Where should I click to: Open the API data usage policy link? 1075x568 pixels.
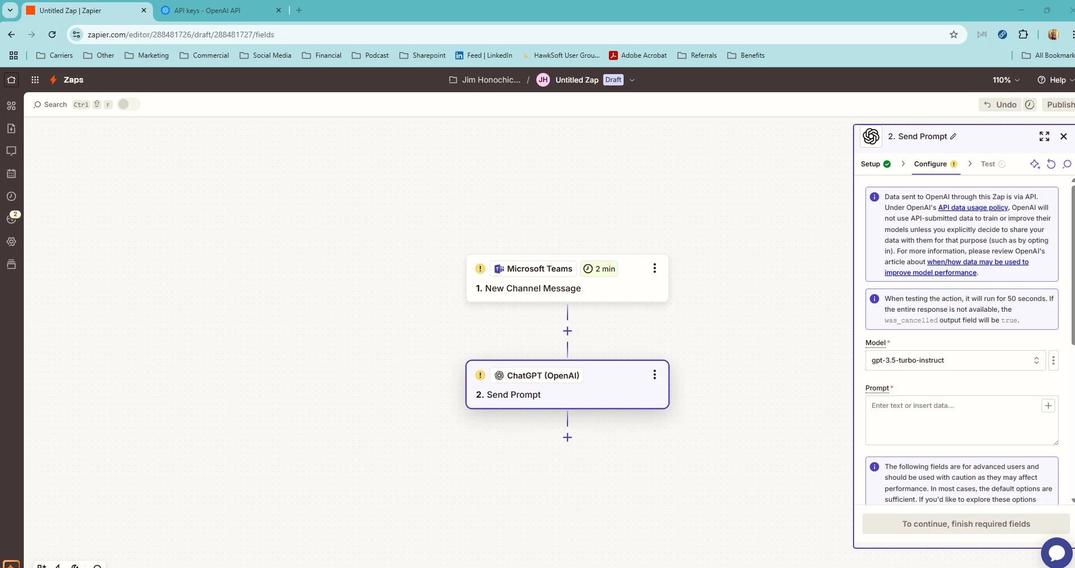[972, 208]
